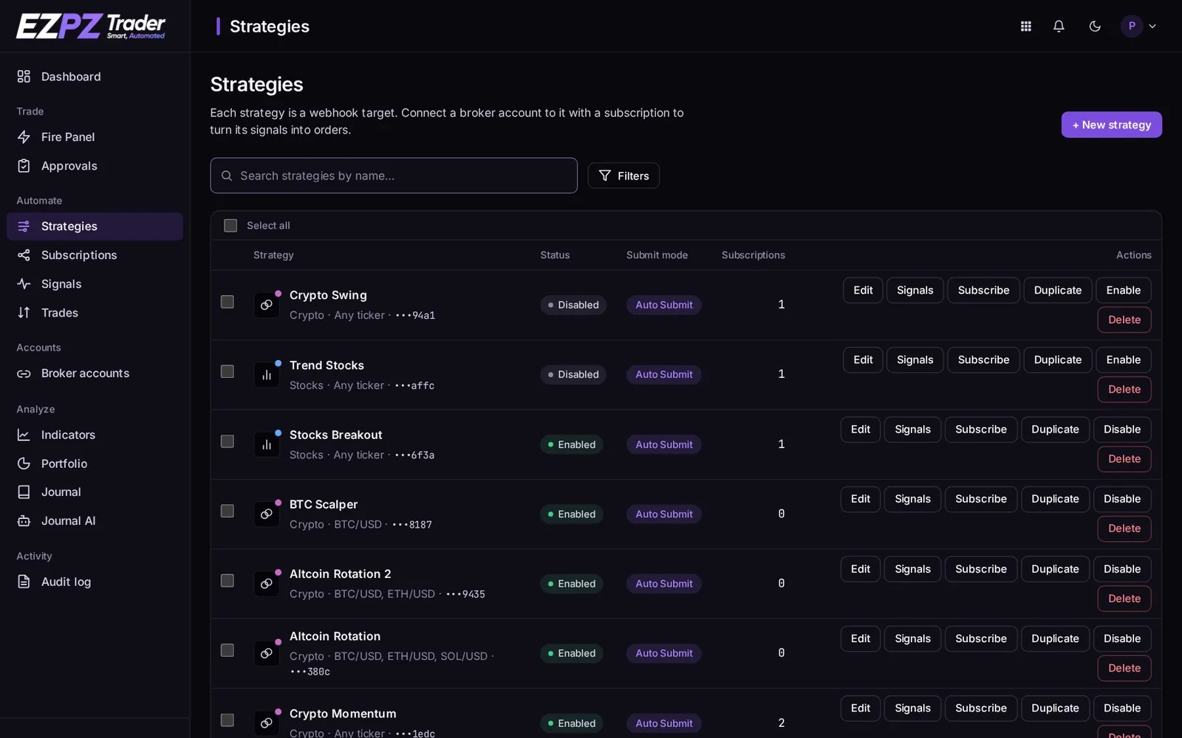Select the Altcoin Rotation 2 row checkbox
1182x738 pixels.
pos(228,581)
